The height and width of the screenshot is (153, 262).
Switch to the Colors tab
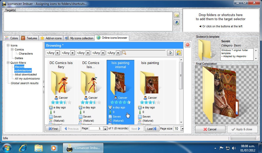pyautogui.click(x=12, y=38)
